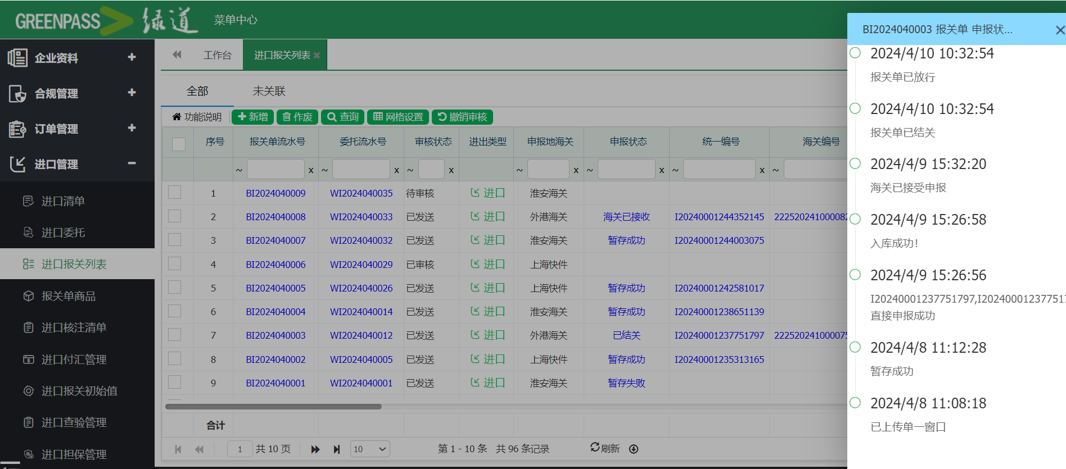Screen dimensions: 1066x469
Task: Click the 报关单商品 cube icon
Action: pos(28,296)
